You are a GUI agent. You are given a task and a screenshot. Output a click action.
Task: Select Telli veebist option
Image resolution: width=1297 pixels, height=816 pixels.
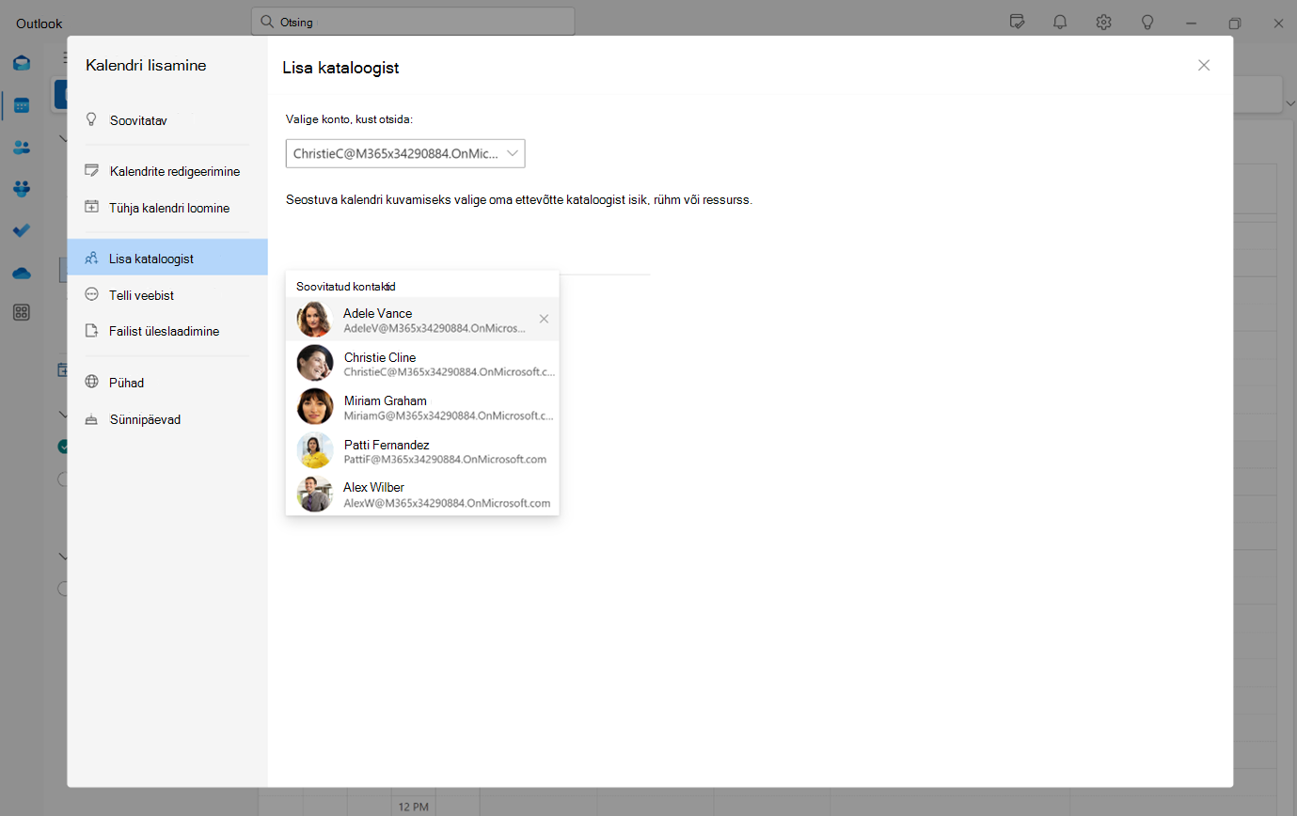167,294
